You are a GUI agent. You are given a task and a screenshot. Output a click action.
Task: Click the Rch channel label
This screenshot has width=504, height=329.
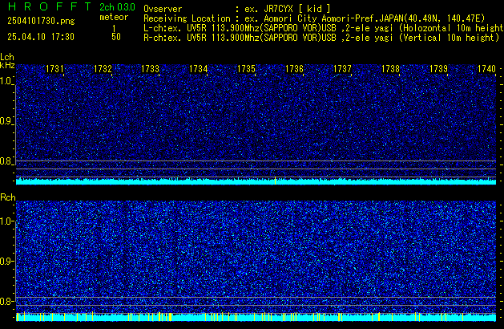click(x=8, y=197)
